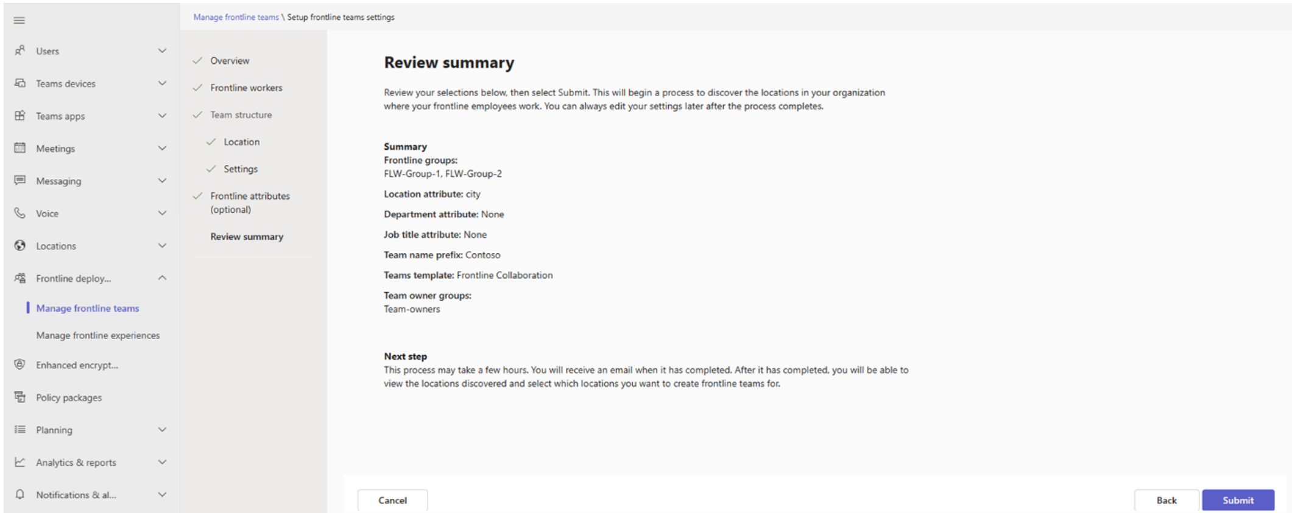This screenshot has width=1292, height=513.
Task: Click the Cancel button
Action: tap(392, 500)
